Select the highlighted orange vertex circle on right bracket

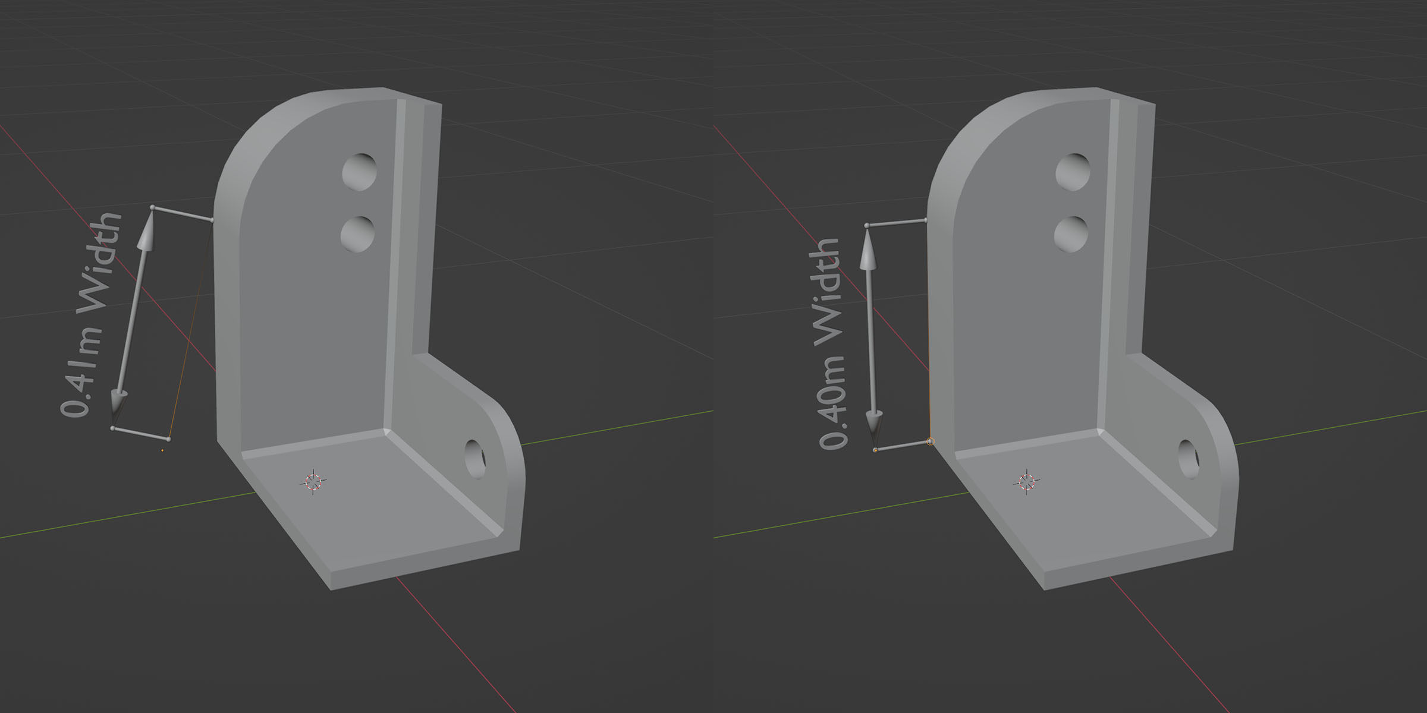coord(931,441)
